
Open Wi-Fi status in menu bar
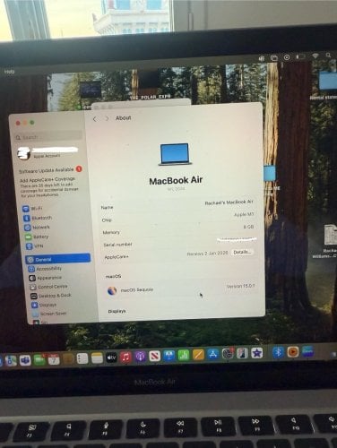[315, 56]
